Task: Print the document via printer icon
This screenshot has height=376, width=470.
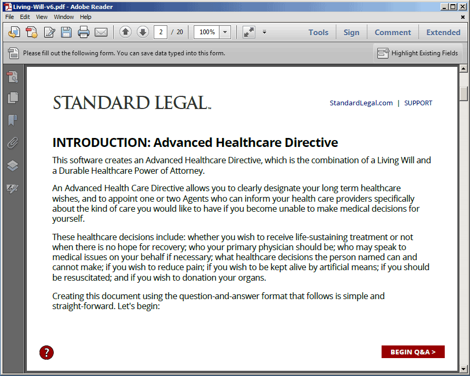Action: (x=84, y=32)
